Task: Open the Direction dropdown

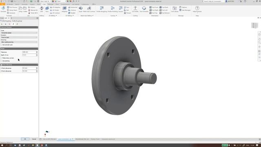Action: (19, 37)
